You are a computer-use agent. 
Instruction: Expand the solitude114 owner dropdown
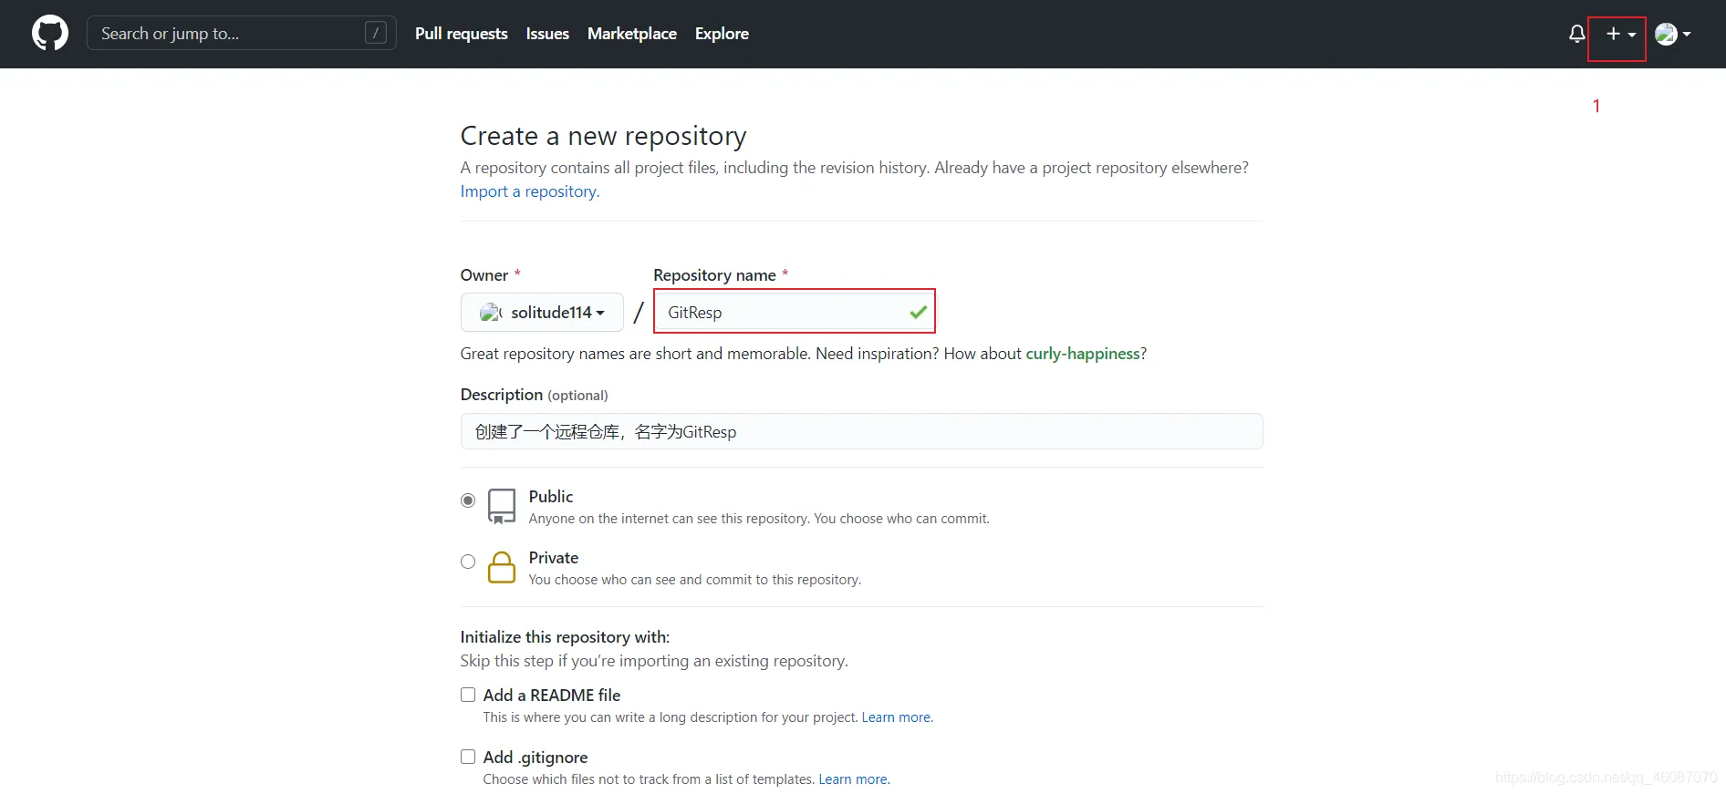[542, 313]
